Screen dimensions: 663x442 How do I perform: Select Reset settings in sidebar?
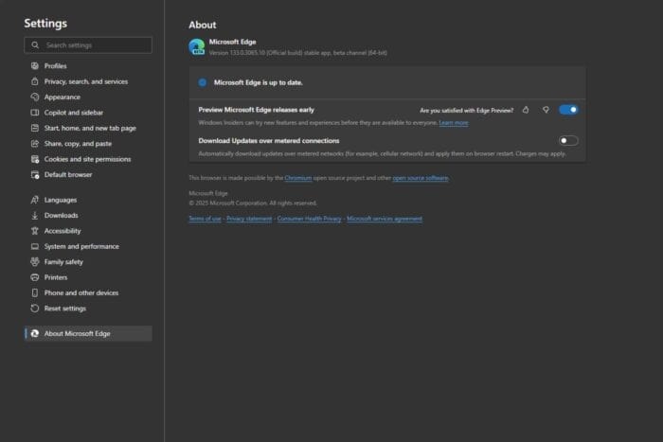65,309
